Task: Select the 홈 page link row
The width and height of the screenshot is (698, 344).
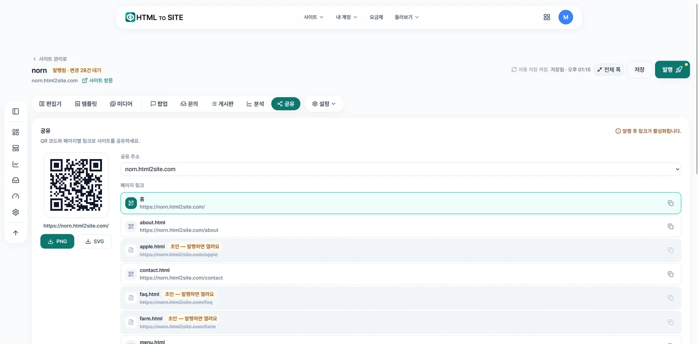Action: click(x=401, y=203)
